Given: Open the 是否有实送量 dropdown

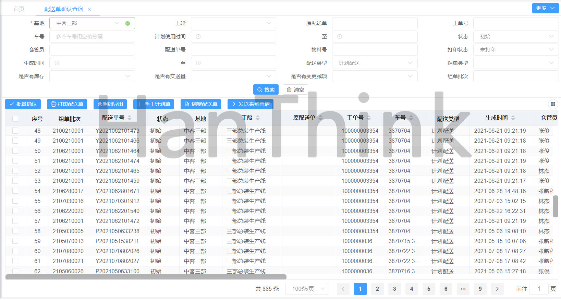Looking at the screenshot, I should [x=233, y=76].
